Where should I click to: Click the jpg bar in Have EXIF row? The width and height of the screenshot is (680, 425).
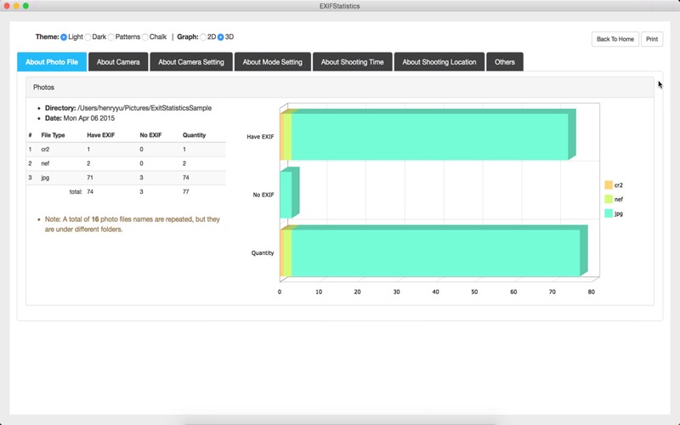pyautogui.click(x=430, y=137)
